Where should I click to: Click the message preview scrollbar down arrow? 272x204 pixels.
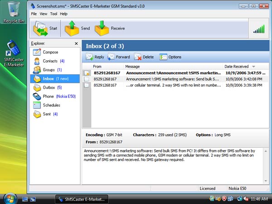(266, 181)
